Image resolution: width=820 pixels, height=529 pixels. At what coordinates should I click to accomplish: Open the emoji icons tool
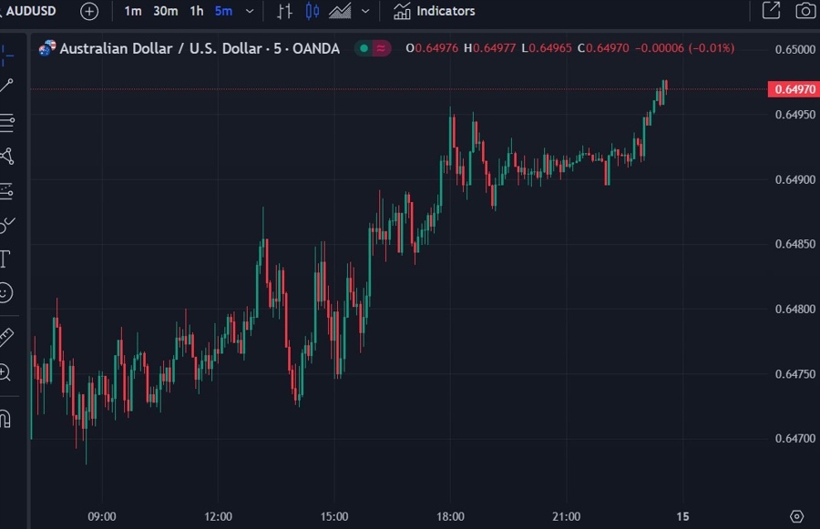[5, 293]
